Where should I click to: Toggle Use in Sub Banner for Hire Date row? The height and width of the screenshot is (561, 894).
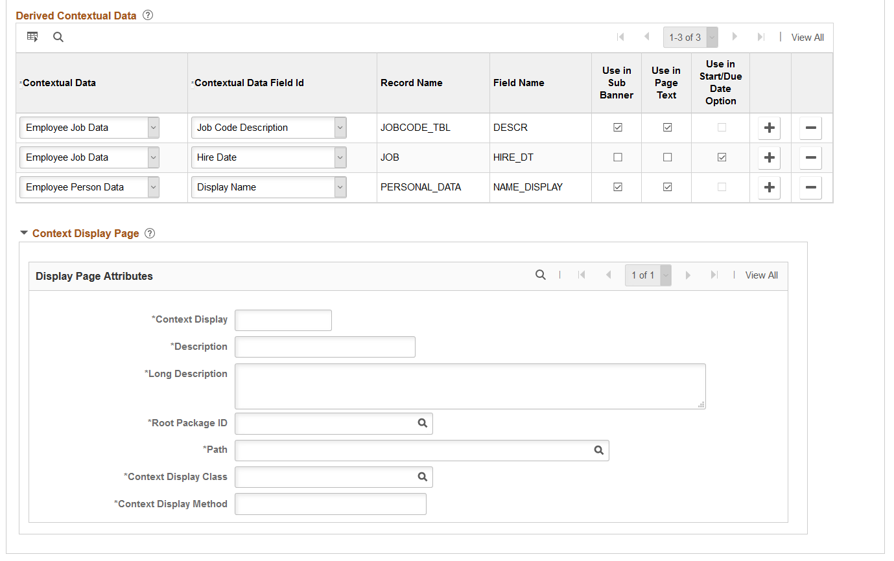[x=618, y=157]
